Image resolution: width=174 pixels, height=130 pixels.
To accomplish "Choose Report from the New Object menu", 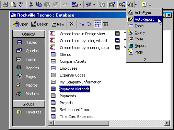I will (144, 46).
